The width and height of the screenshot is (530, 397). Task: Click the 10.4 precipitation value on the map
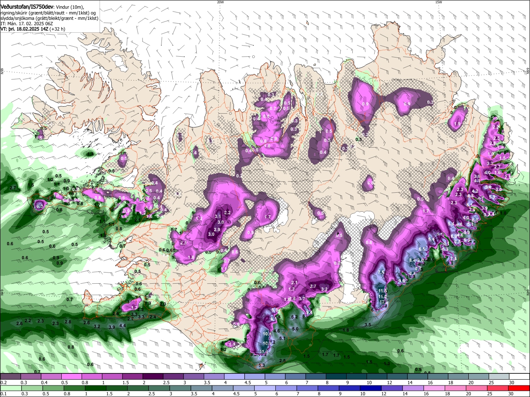267,334
